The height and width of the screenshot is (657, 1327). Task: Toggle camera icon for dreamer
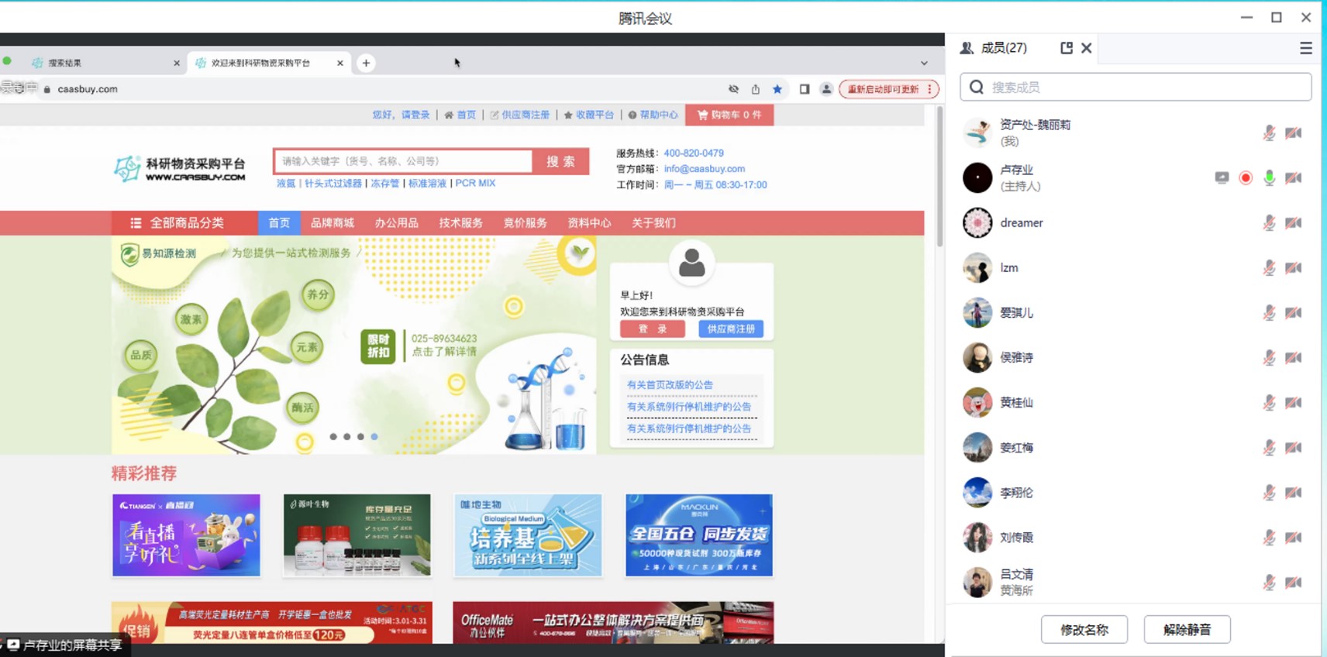tap(1293, 223)
